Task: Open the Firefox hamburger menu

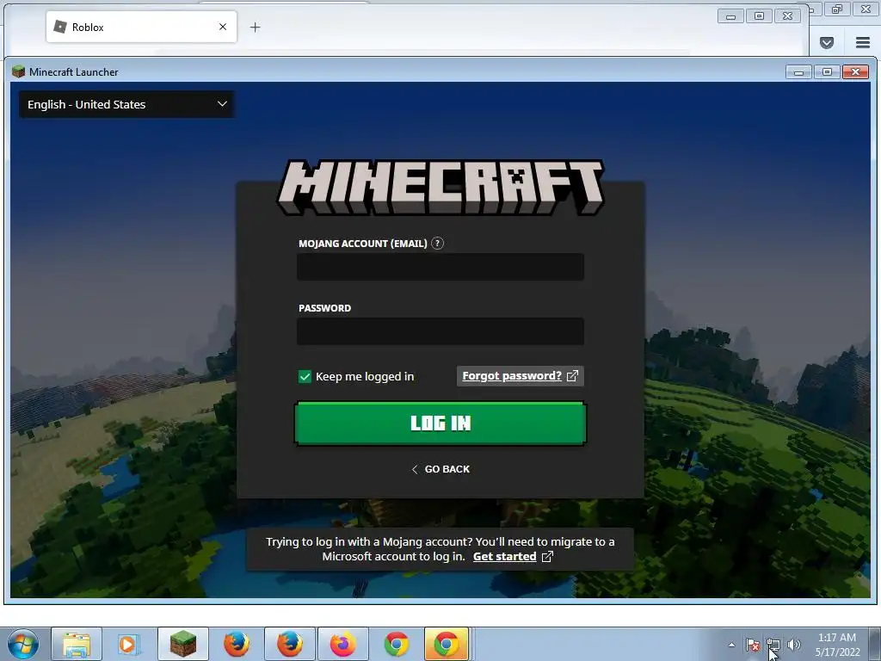Action: pos(863,43)
